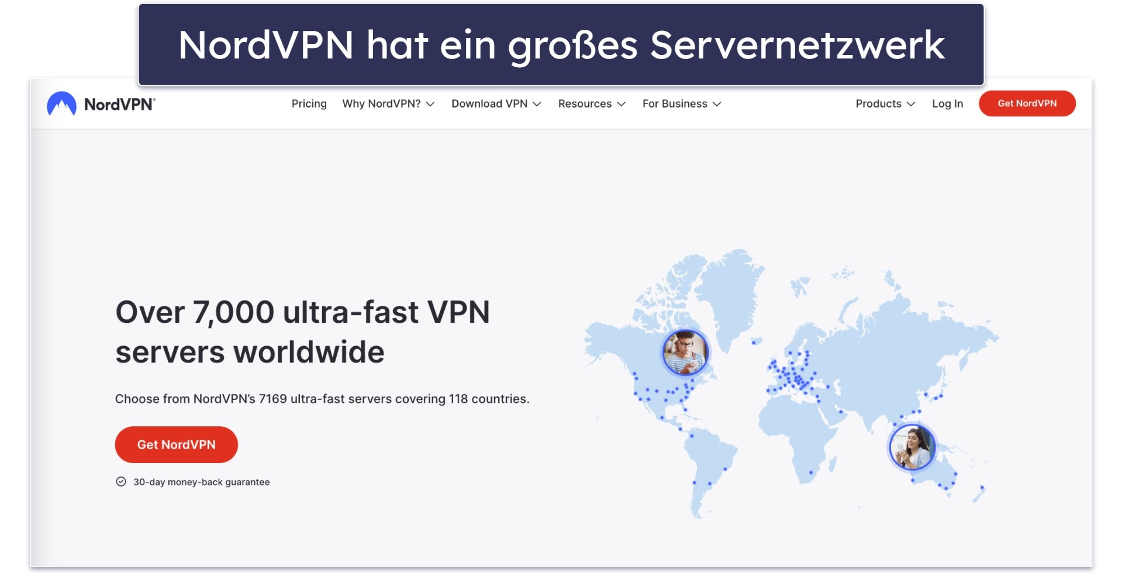This screenshot has width=1122, height=573.
Task: Expand the Why NordVPN? chevron
Action: [x=430, y=104]
